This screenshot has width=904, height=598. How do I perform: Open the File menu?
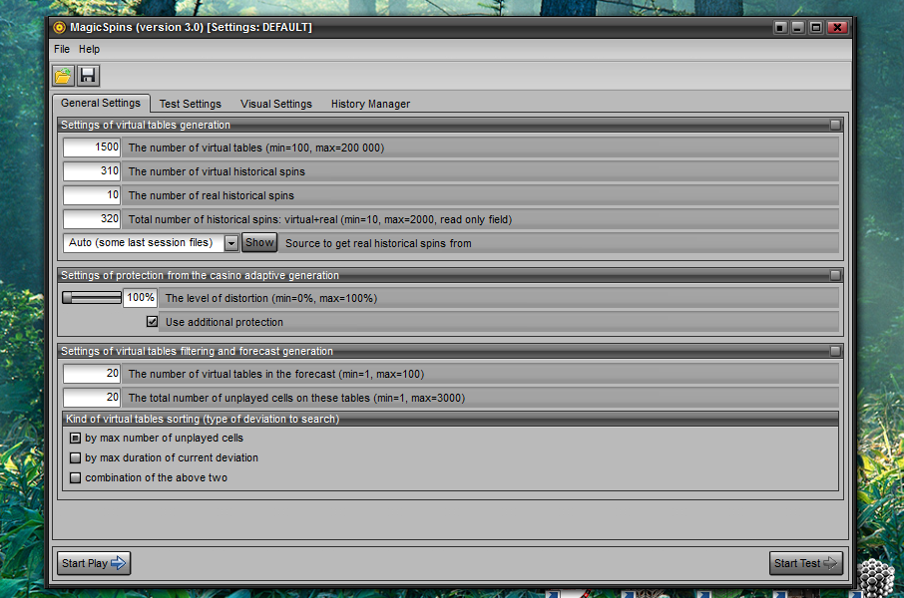click(x=62, y=49)
